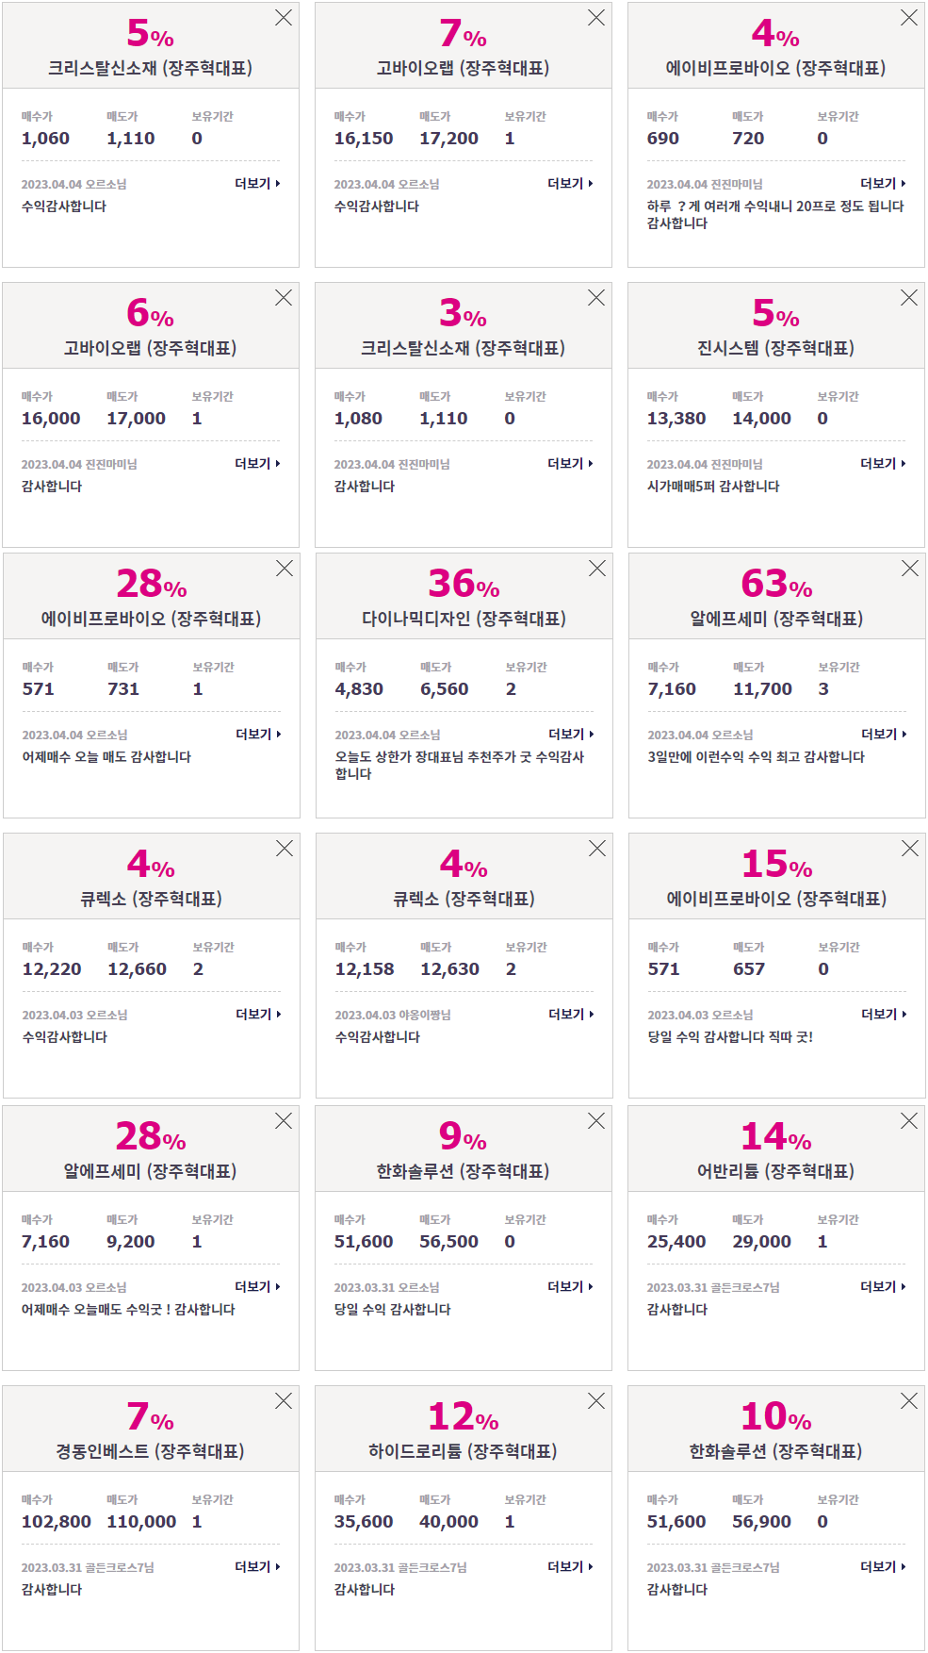Close the 12% 하이드로리튬 card

pyautogui.click(x=596, y=1401)
